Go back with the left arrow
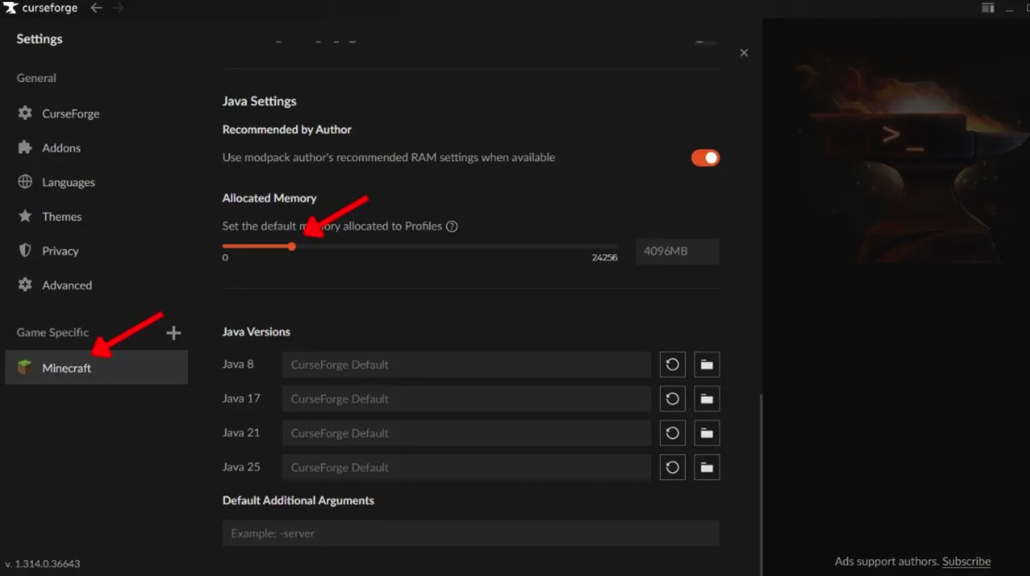The height and width of the screenshot is (576, 1030). (x=96, y=8)
